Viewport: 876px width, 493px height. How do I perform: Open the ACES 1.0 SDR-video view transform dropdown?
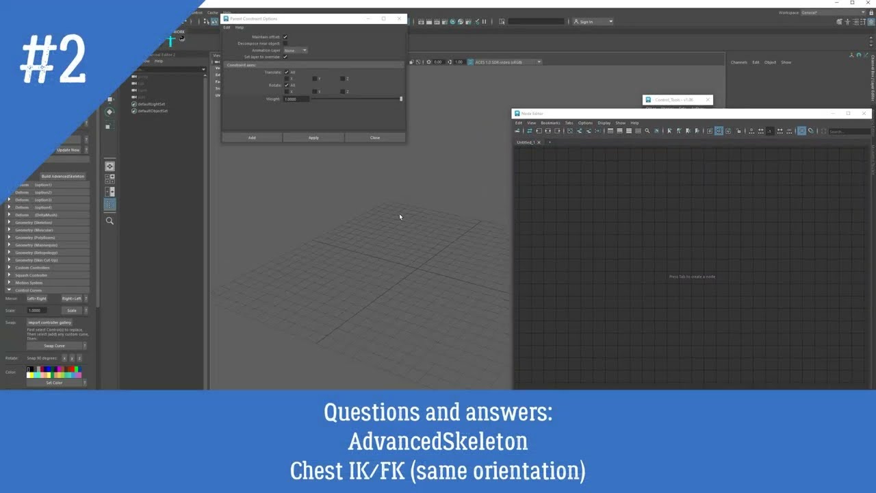(x=508, y=62)
